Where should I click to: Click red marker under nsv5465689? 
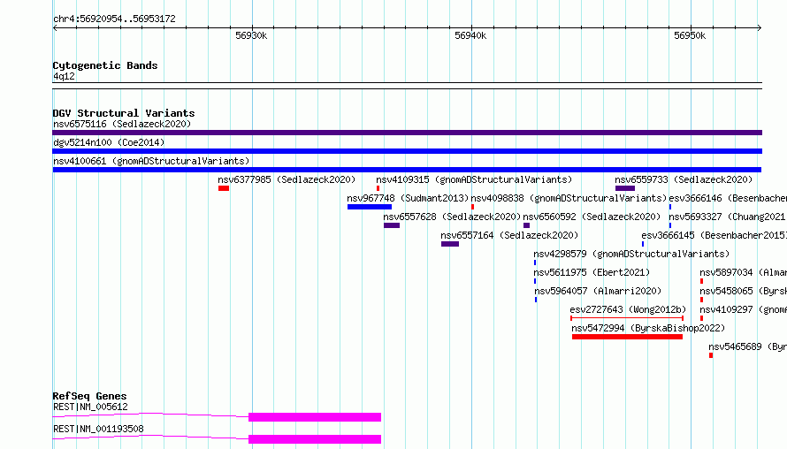click(x=711, y=355)
